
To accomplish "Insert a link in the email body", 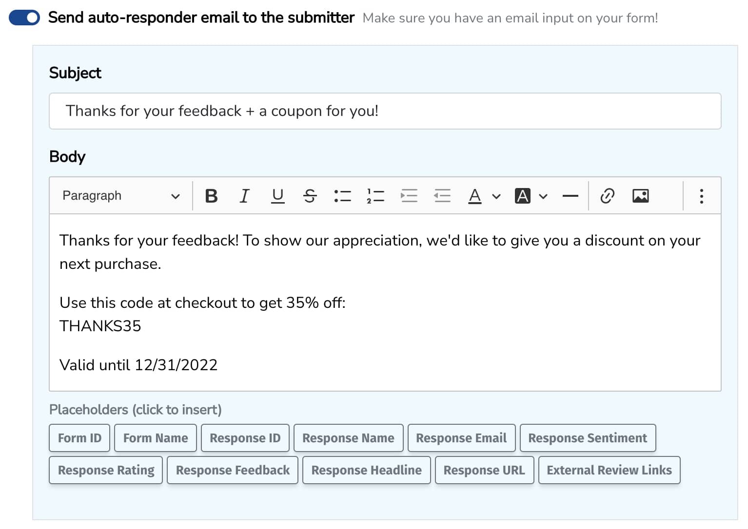I will pos(607,196).
